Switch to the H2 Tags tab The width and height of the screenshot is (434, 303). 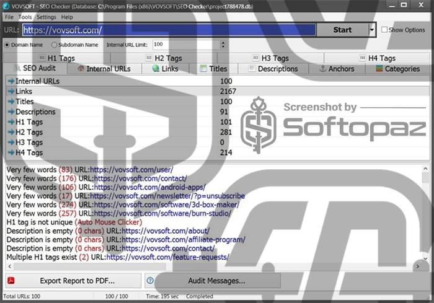click(164, 58)
